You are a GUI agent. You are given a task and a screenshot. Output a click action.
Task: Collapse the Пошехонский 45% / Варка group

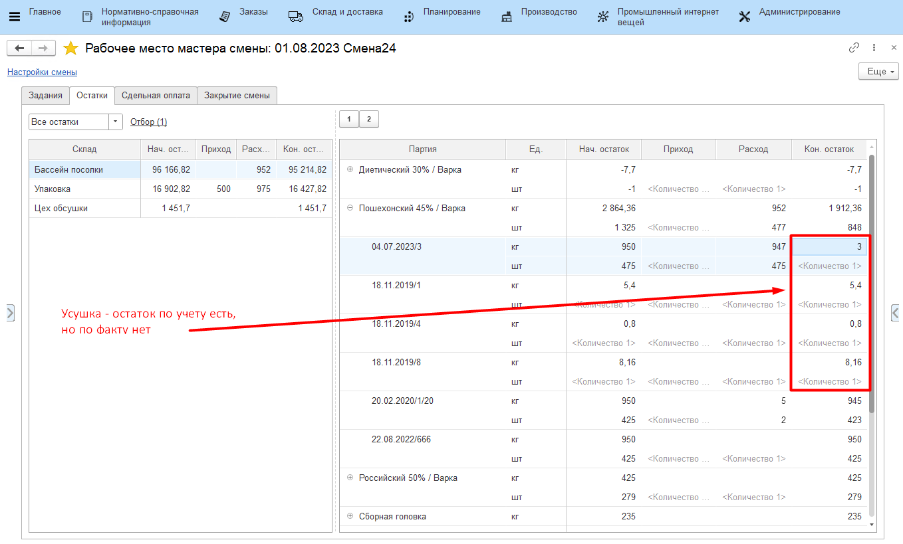pos(350,208)
